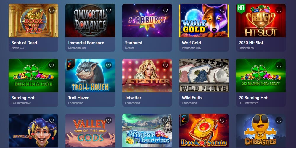Screen dimensions: 296x148
Task: Click heart icon on 20 Burning Hot
Action: tap(279, 65)
